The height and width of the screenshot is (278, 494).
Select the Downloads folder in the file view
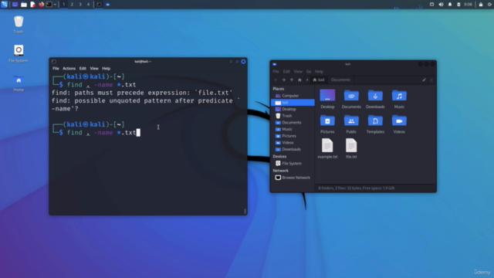(375, 99)
